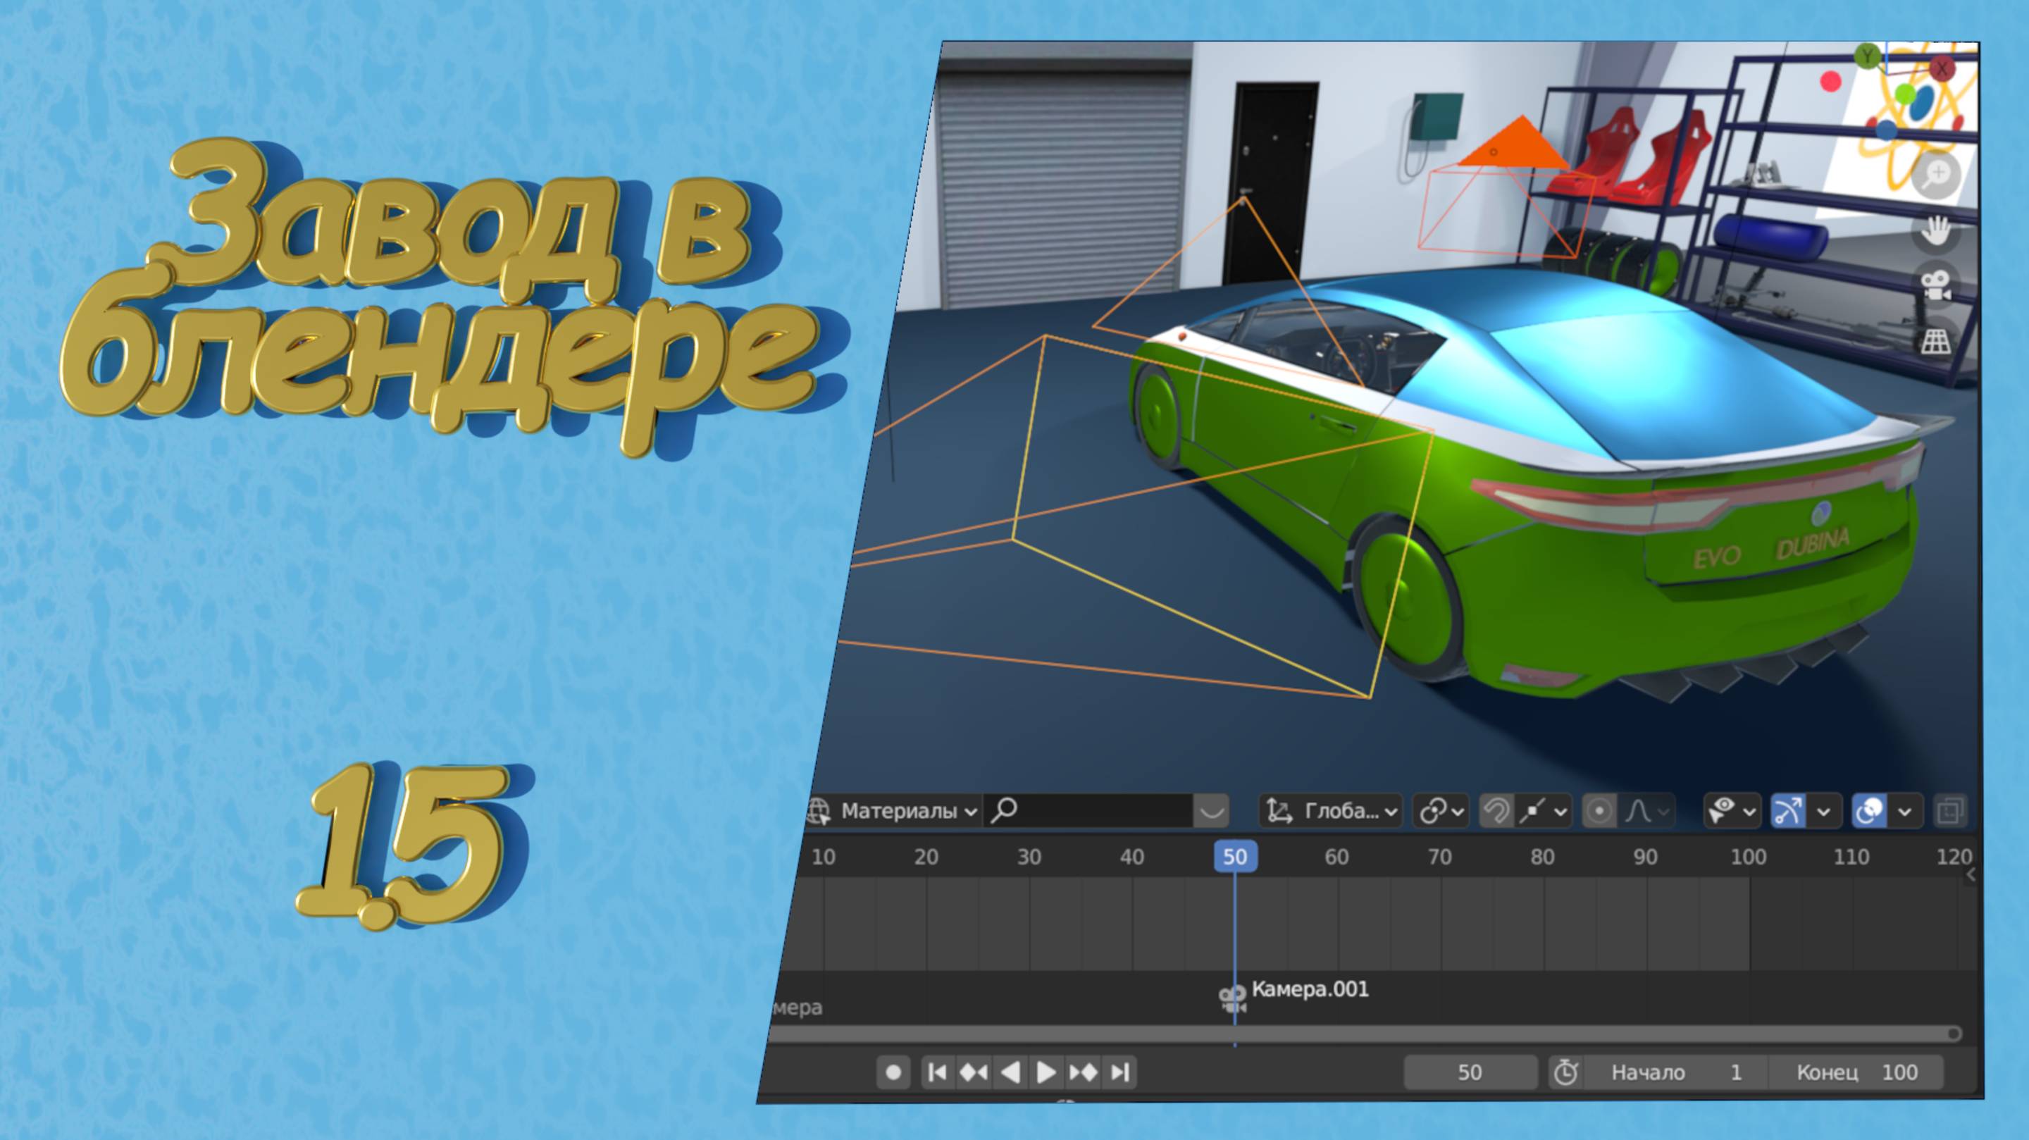Play animation in reverse
Image resolution: width=2029 pixels, height=1140 pixels.
click(x=1010, y=1072)
